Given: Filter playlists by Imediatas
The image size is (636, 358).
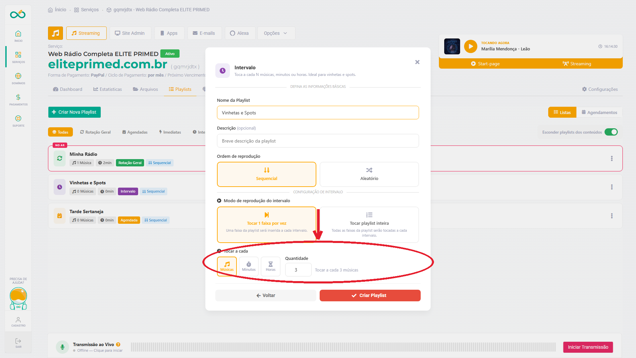Looking at the screenshot, I should (x=170, y=132).
